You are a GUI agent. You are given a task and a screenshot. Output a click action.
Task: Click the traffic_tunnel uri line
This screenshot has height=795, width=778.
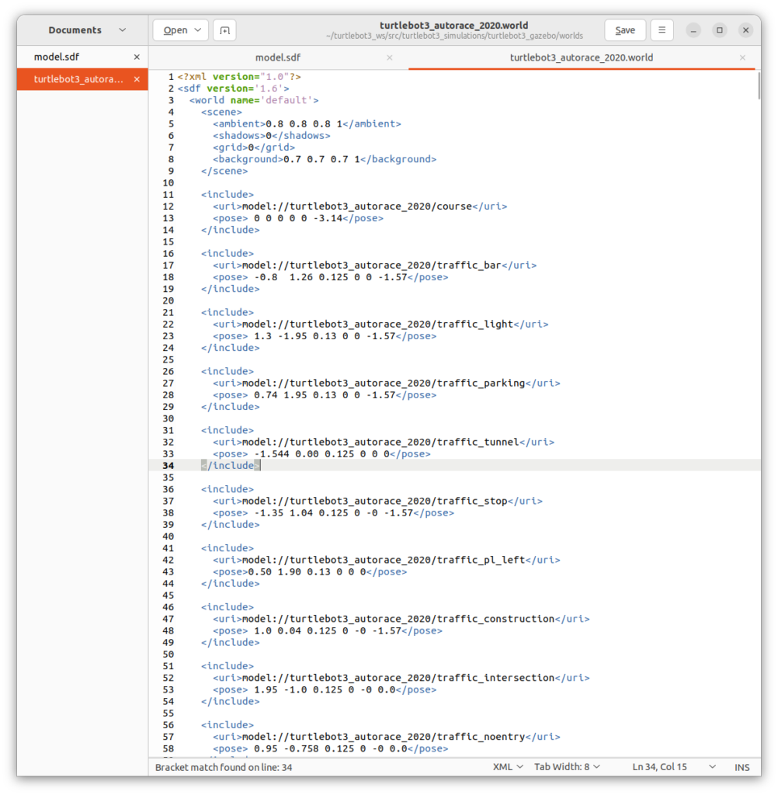point(384,442)
